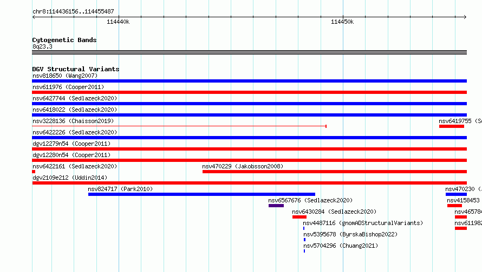Open nsv6422161 (Sedlazeck2020) variant label
Image resolution: width=482 pixels, height=272 pixels.
pyautogui.click(x=75, y=166)
